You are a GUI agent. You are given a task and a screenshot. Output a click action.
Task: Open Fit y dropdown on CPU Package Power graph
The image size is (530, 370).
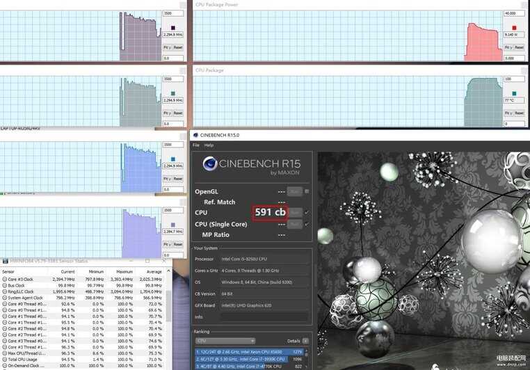coord(508,48)
